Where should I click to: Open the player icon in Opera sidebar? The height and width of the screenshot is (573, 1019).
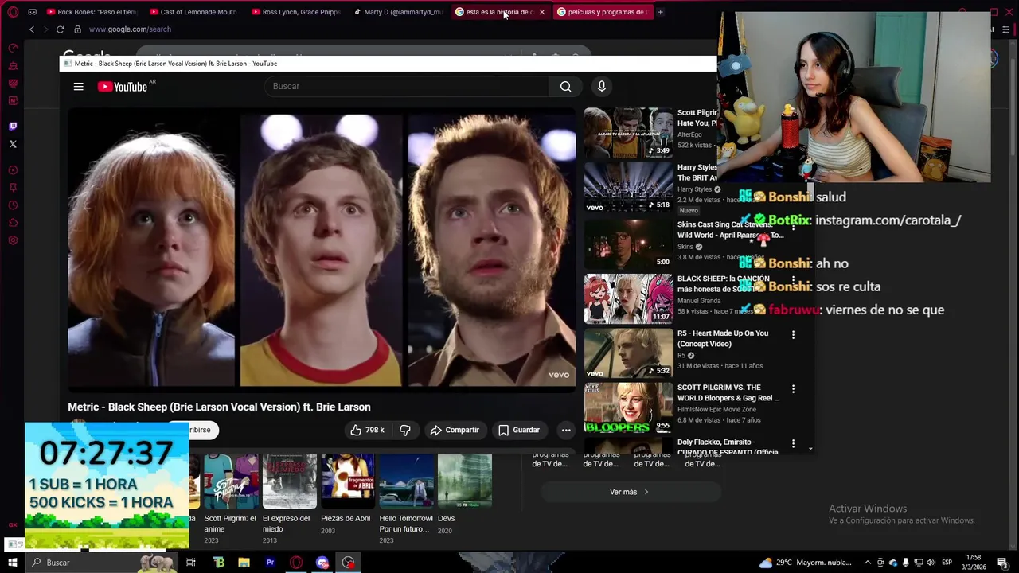pyautogui.click(x=13, y=170)
